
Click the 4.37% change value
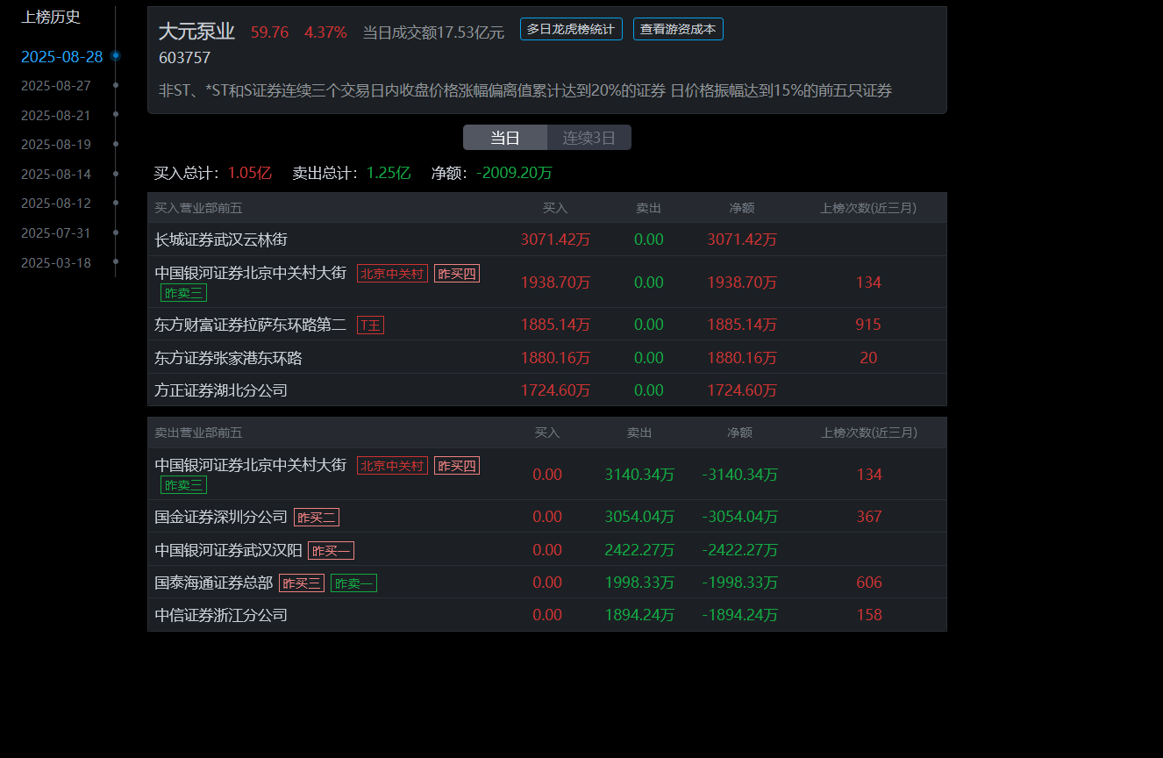[325, 32]
